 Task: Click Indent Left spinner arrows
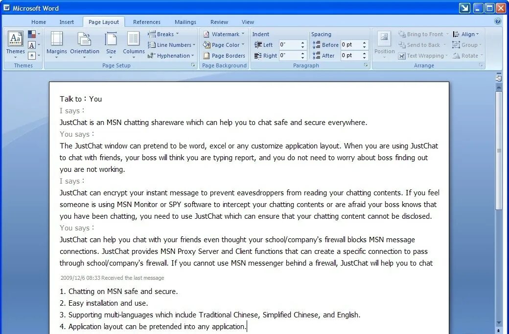[303, 45]
